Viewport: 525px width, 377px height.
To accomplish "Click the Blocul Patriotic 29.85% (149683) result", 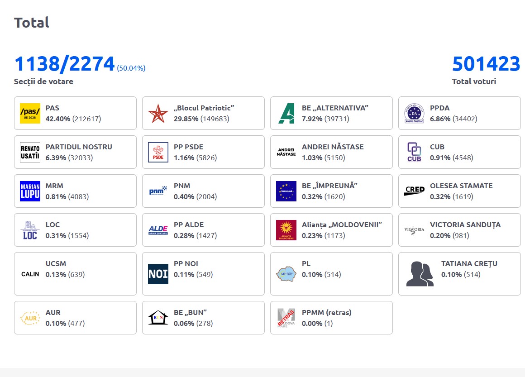I will [201, 119].
